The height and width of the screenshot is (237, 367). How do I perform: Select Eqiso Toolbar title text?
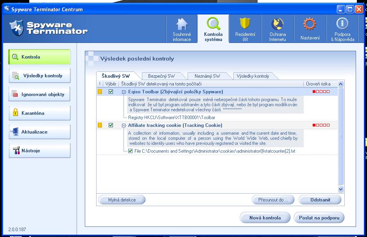click(x=175, y=92)
